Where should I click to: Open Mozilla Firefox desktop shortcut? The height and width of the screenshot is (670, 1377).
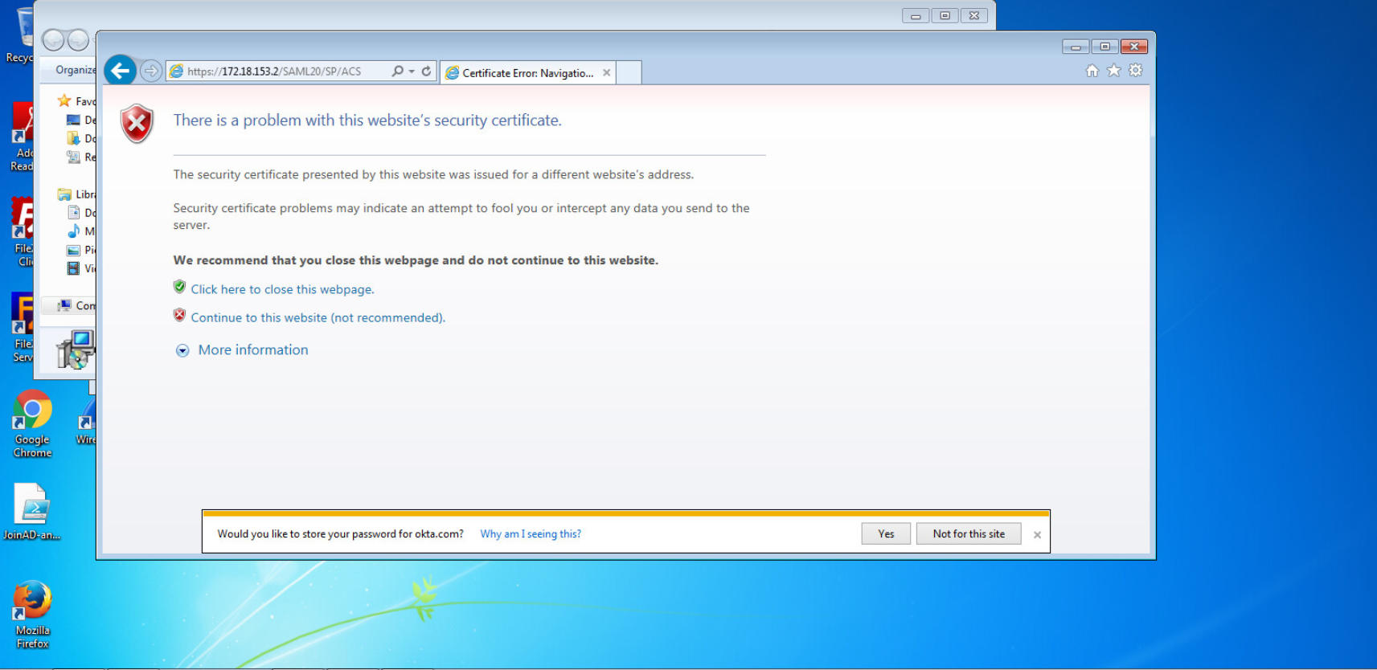click(32, 615)
